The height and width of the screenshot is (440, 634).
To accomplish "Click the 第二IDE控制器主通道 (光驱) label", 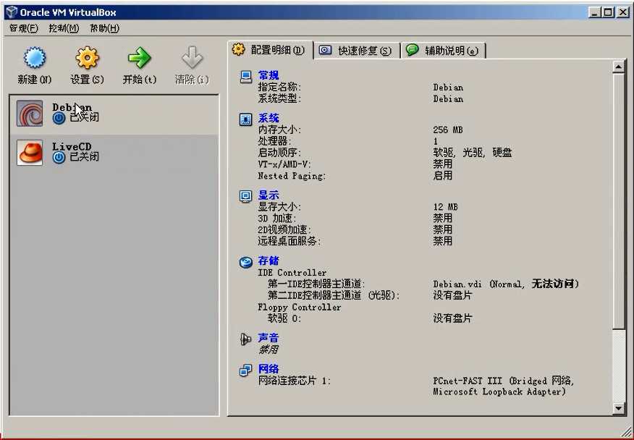I will [334, 295].
